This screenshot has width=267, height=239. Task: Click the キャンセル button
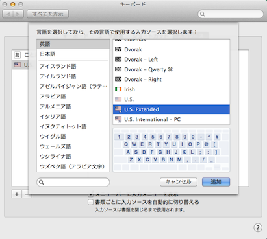[x=179, y=182]
